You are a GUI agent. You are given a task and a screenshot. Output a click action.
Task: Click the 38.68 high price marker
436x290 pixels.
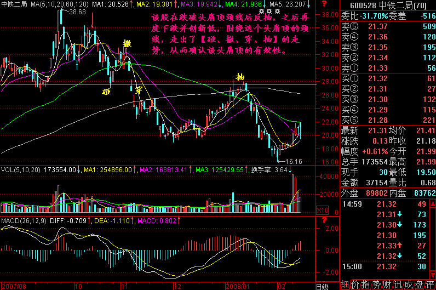point(77,12)
